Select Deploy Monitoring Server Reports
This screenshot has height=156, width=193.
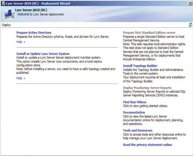147,88
